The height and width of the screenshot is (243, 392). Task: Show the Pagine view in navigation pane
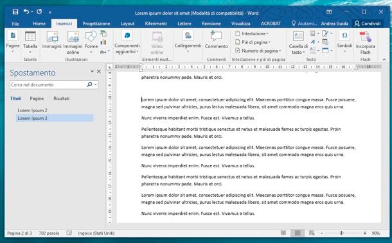pos(37,99)
